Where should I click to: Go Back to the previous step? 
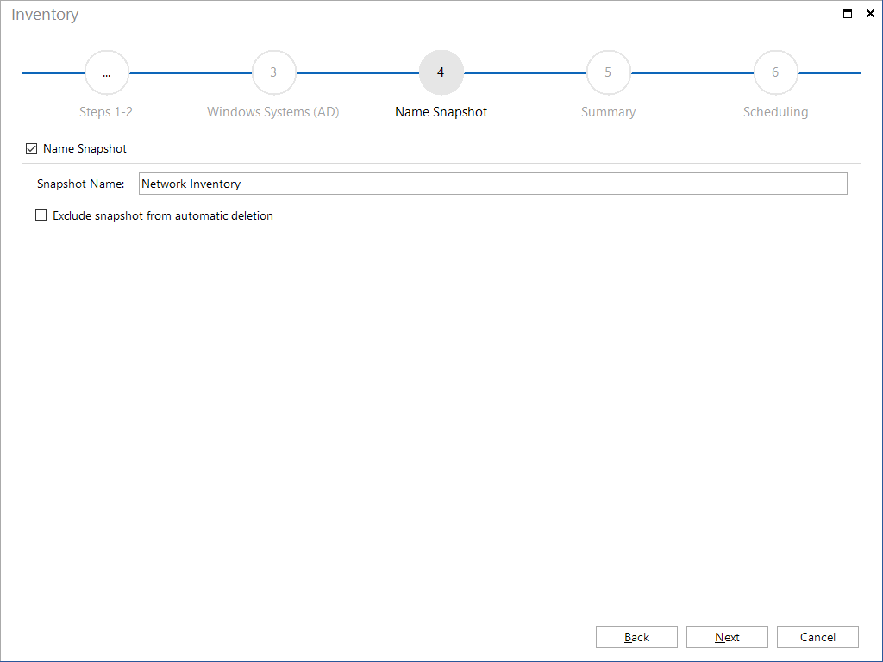(636, 637)
